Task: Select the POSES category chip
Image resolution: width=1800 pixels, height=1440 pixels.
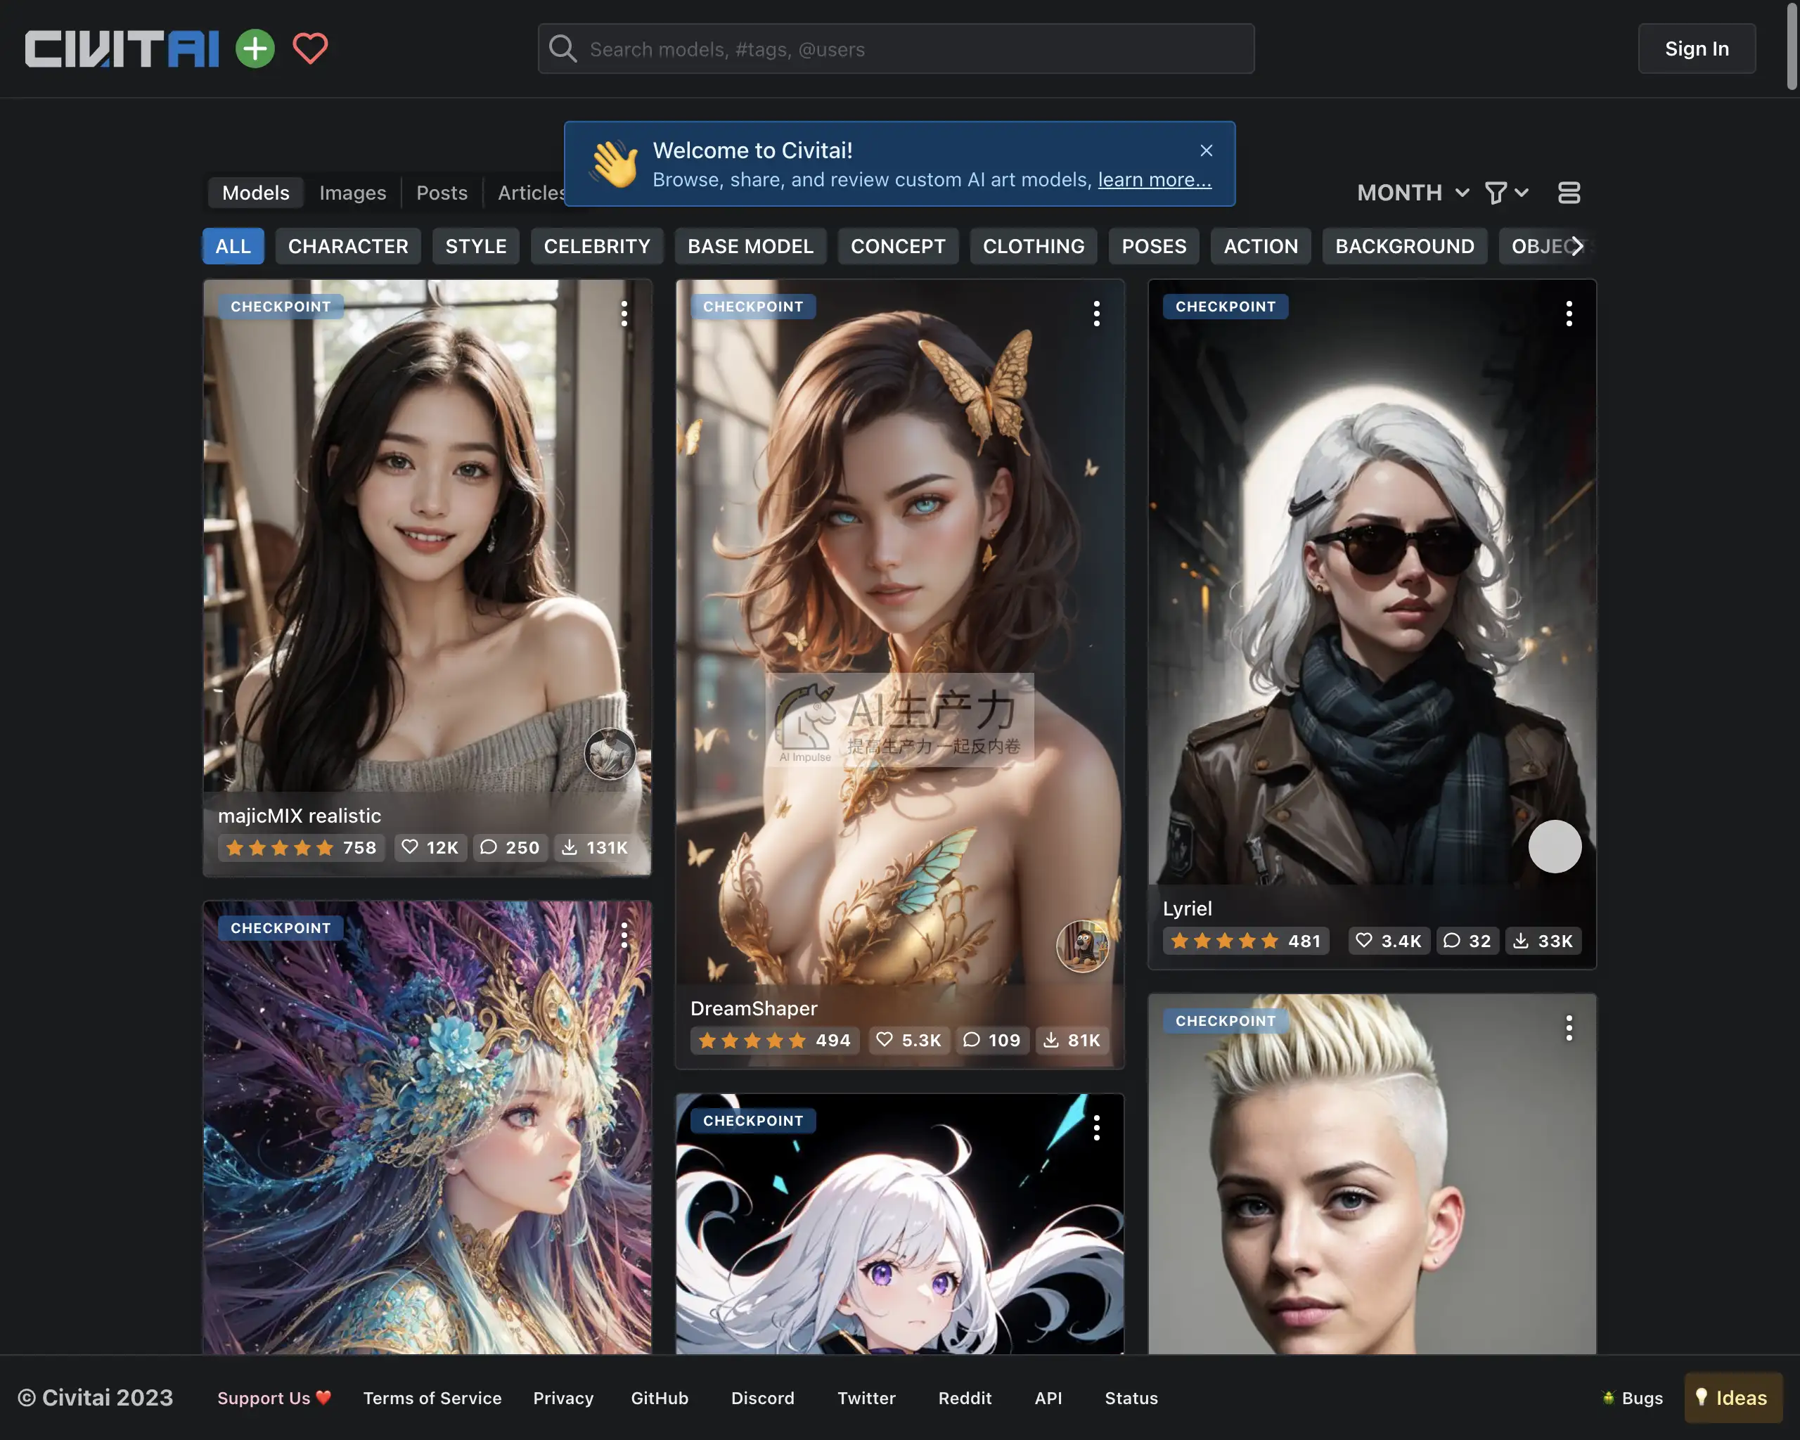Action: click(1154, 246)
